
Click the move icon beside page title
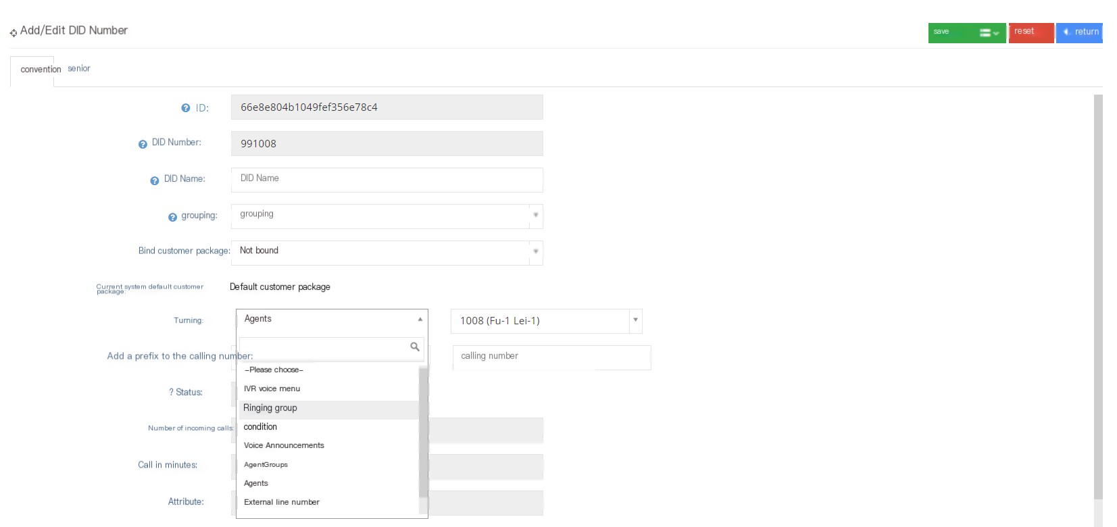(x=13, y=32)
